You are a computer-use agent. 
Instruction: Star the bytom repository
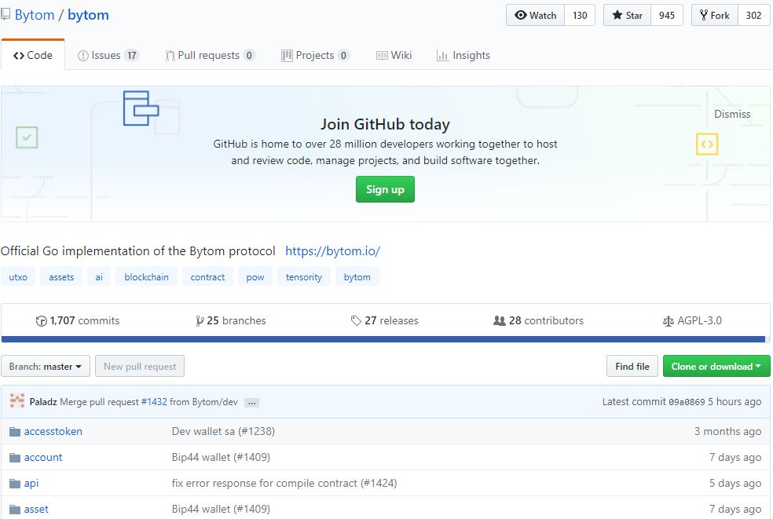(x=627, y=16)
